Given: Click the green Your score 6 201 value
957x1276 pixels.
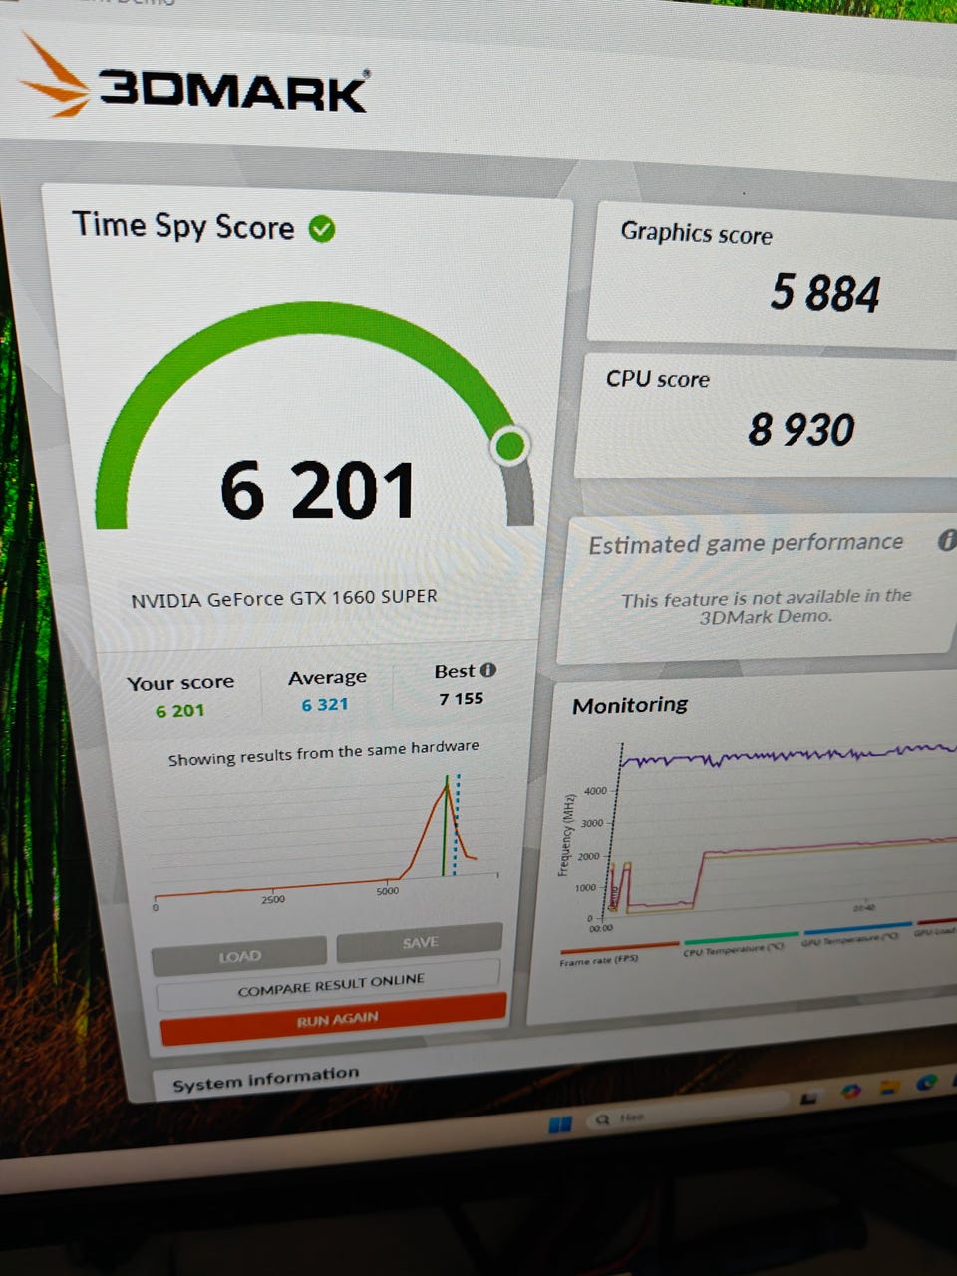Looking at the screenshot, I should pyautogui.click(x=179, y=710).
